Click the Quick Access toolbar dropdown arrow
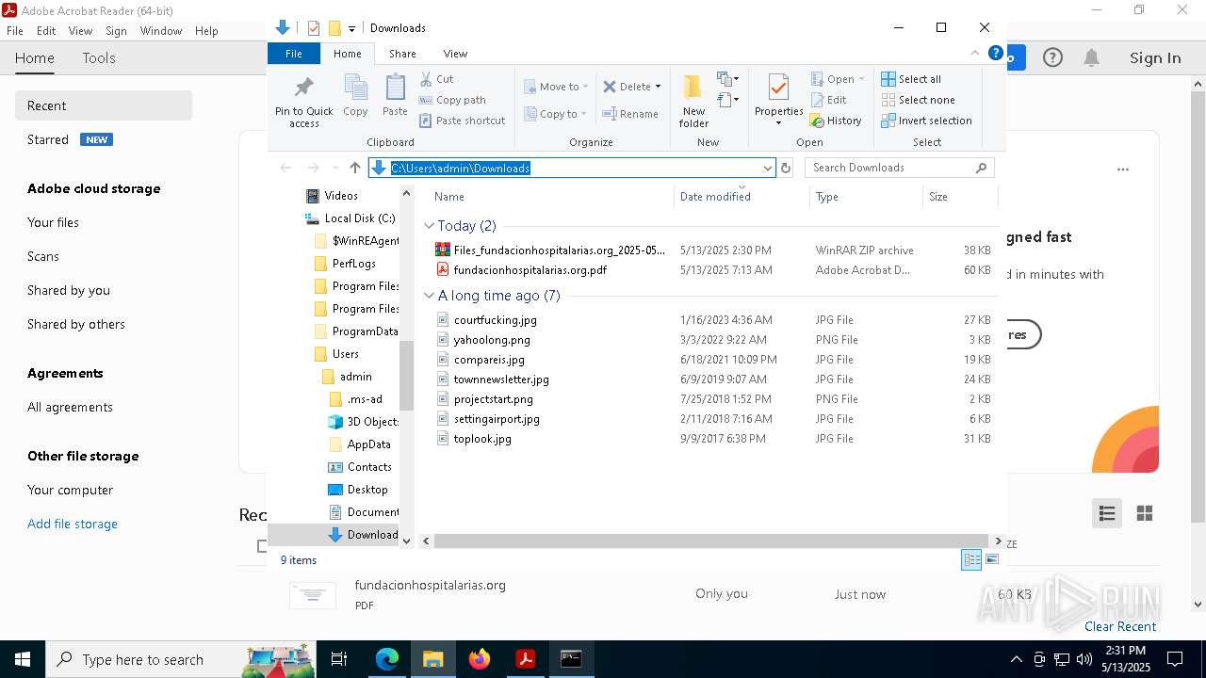 [x=351, y=28]
